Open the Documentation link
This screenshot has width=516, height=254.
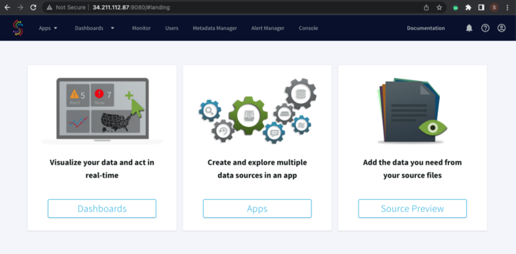coord(426,28)
